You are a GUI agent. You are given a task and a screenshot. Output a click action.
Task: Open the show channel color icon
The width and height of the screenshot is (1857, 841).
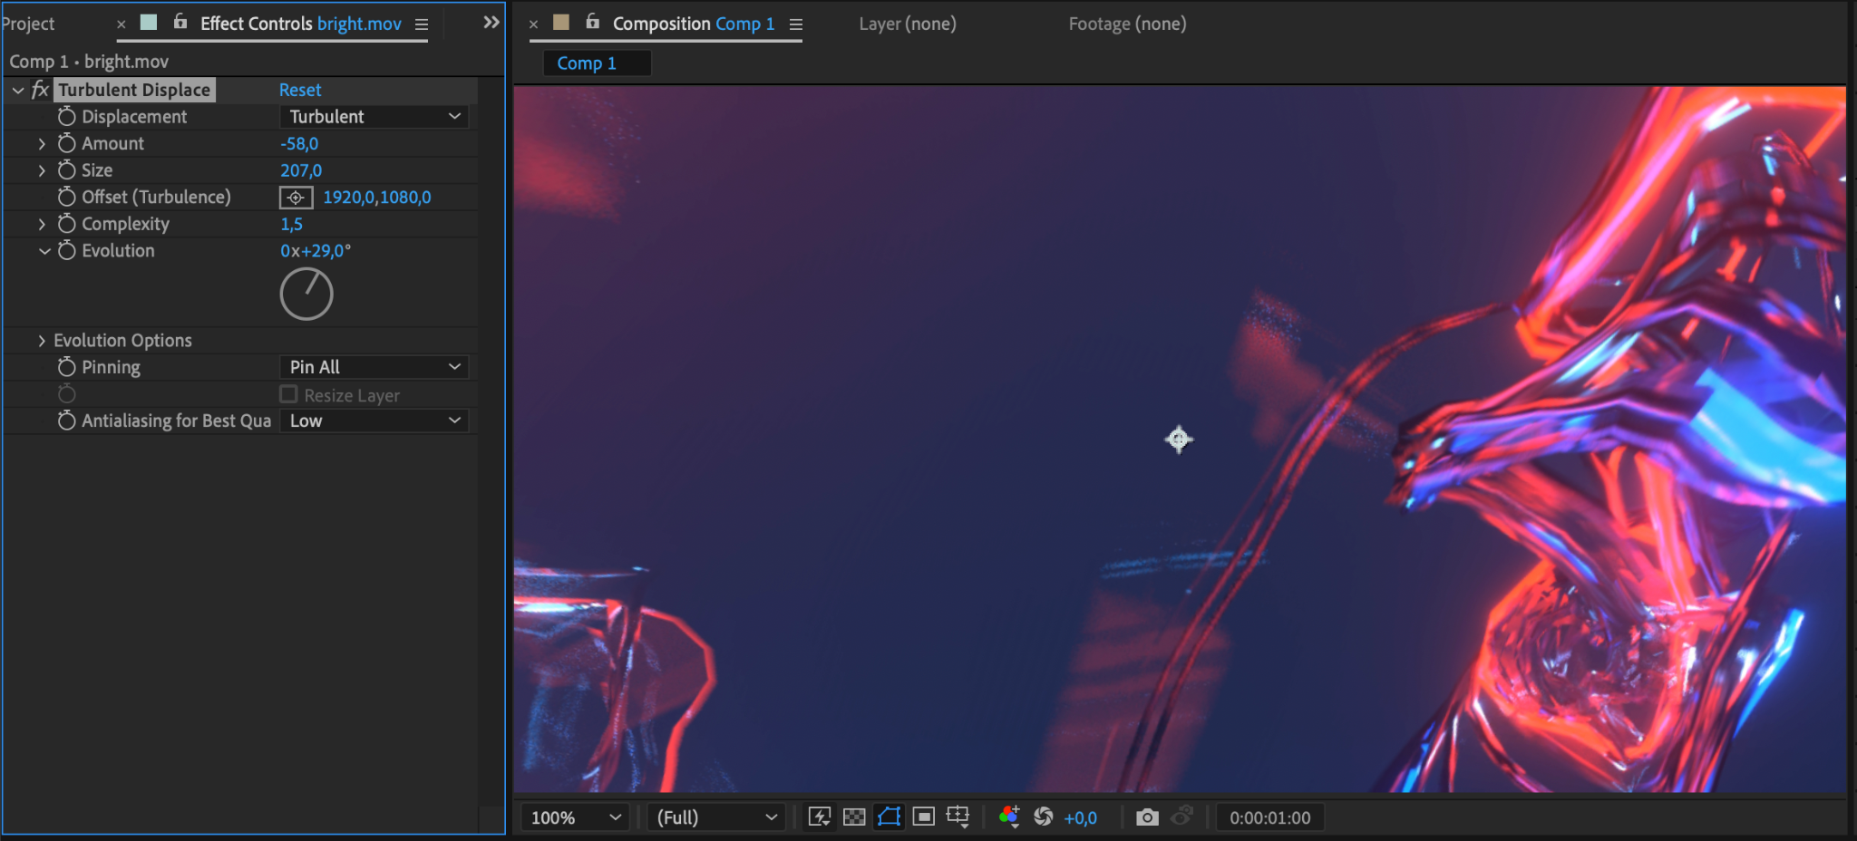tap(1009, 817)
